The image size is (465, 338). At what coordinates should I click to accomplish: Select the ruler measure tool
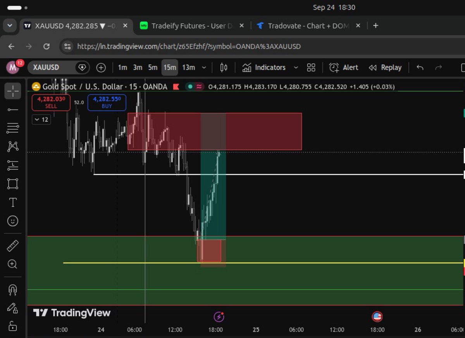tap(13, 246)
